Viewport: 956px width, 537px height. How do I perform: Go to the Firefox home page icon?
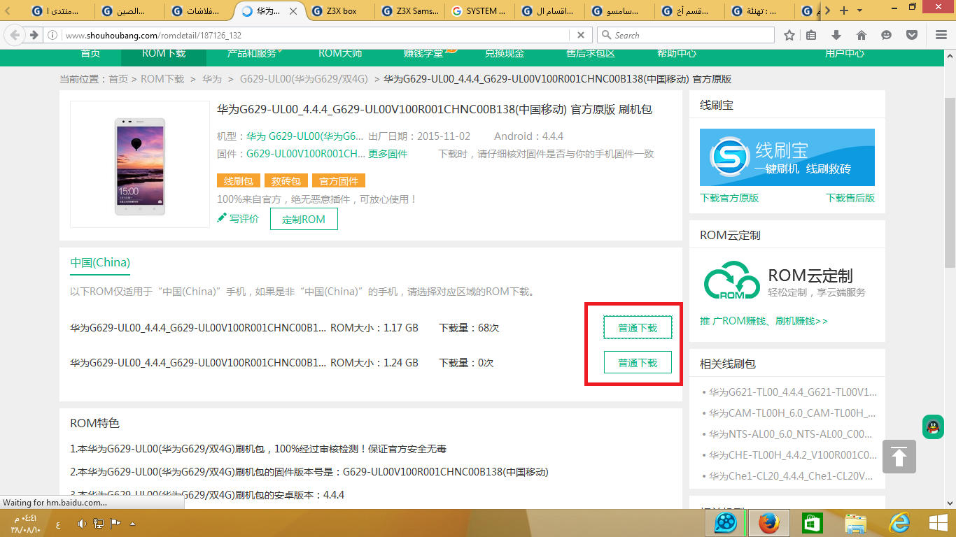click(x=862, y=35)
